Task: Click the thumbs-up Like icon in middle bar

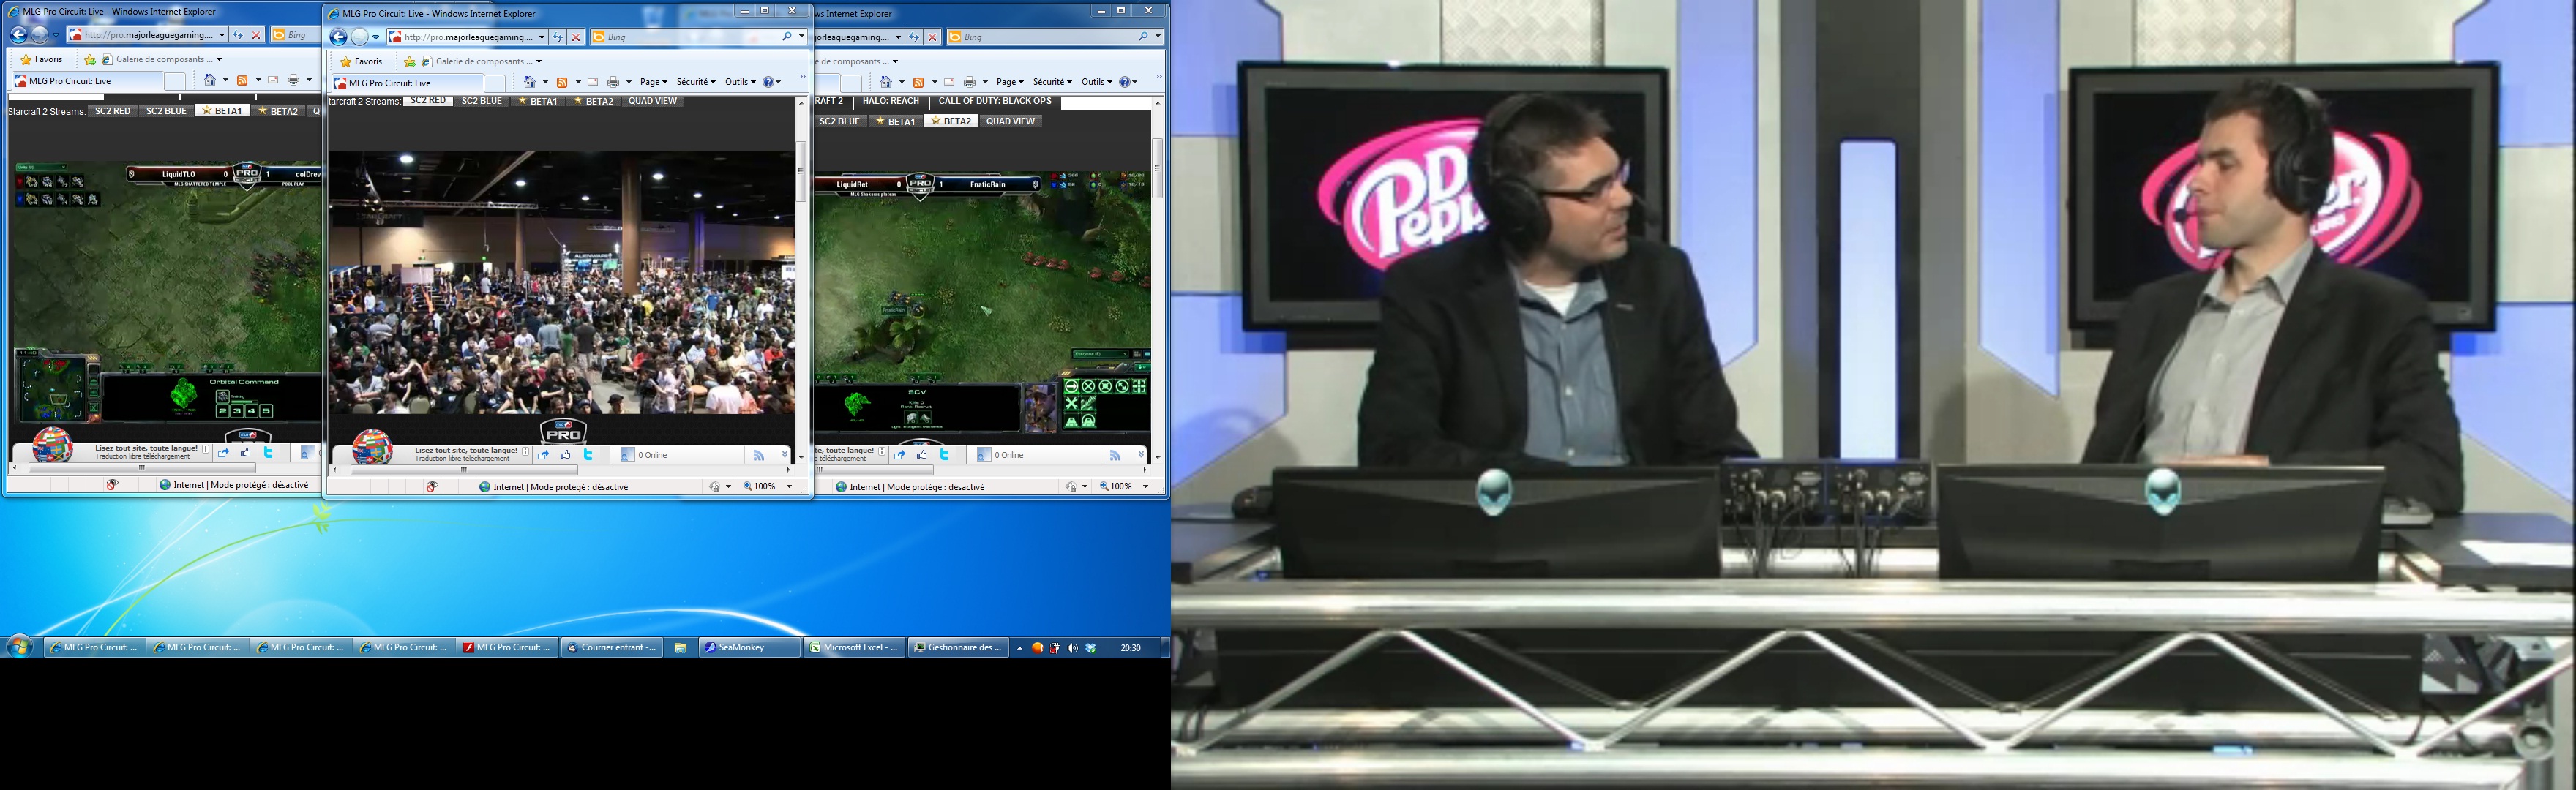Action: coord(566,455)
